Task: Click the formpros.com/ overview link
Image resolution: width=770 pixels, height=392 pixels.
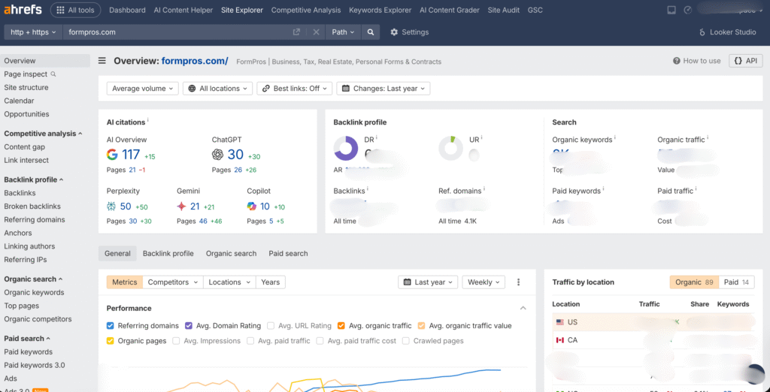Action: tap(195, 61)
